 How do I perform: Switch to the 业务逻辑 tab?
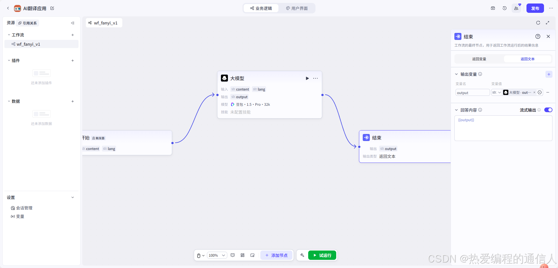tap(261, 8)
